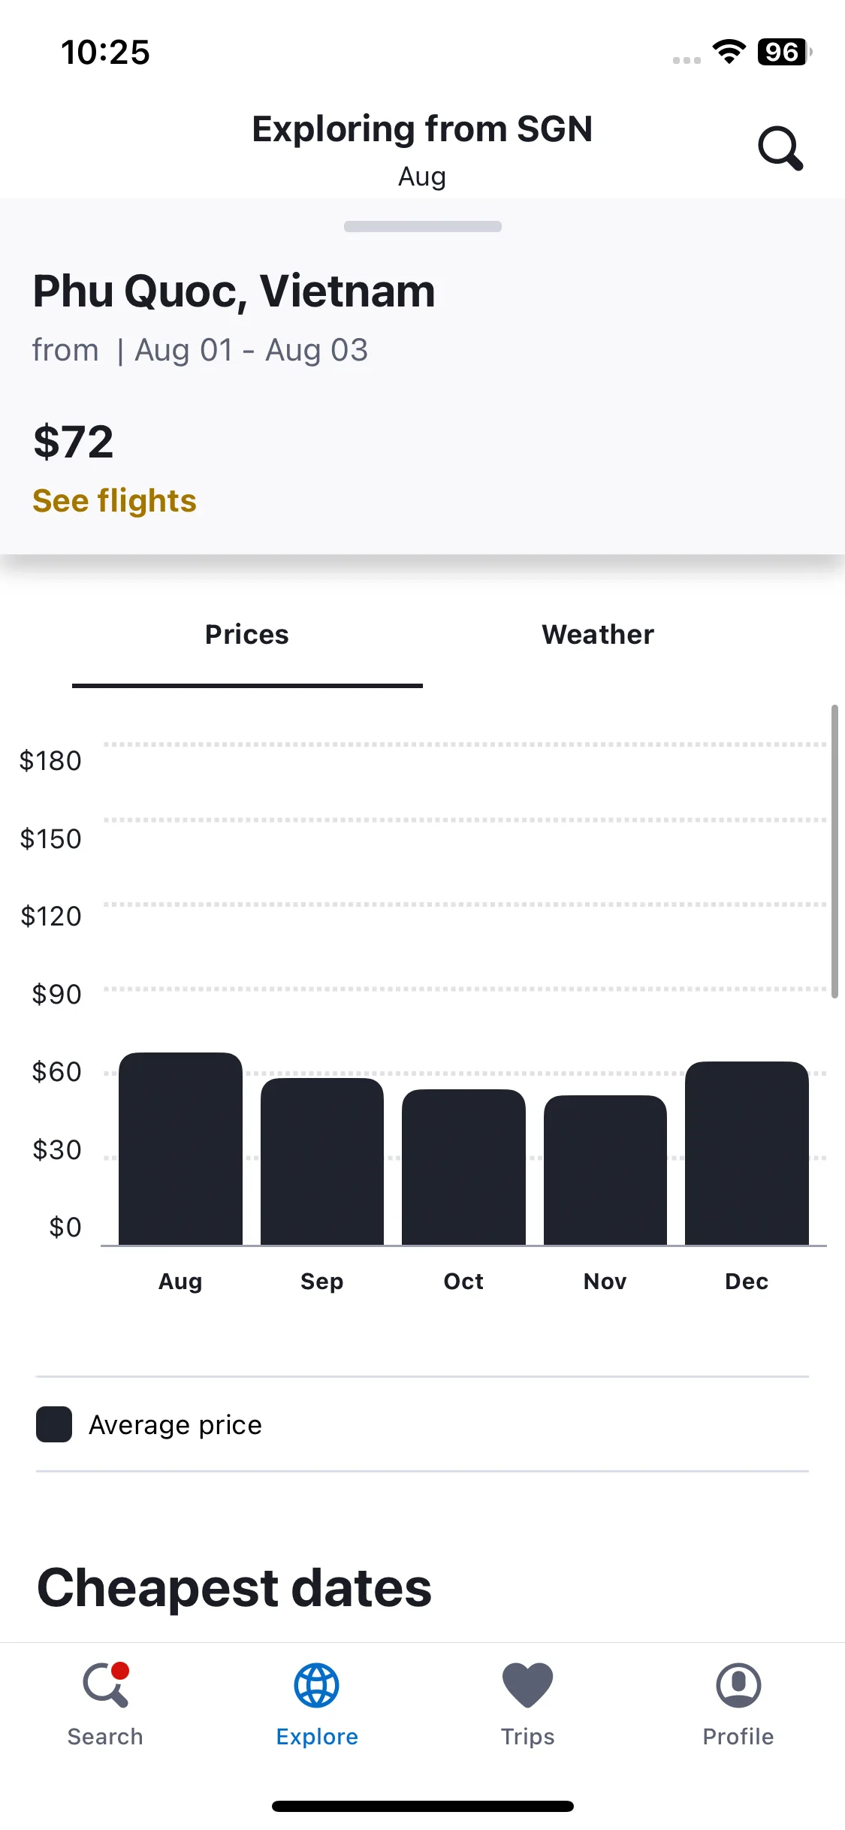Tap the Wi-Fi status icon
This screenshot has height=1830, width=845.
tap(729, 52)
